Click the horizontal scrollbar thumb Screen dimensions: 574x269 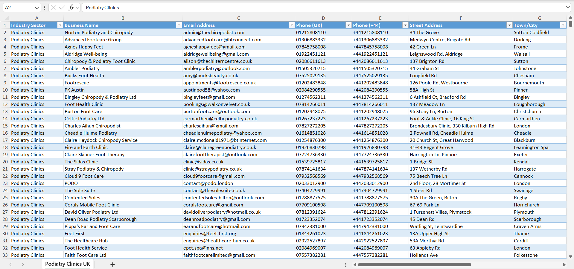point(414,265)
